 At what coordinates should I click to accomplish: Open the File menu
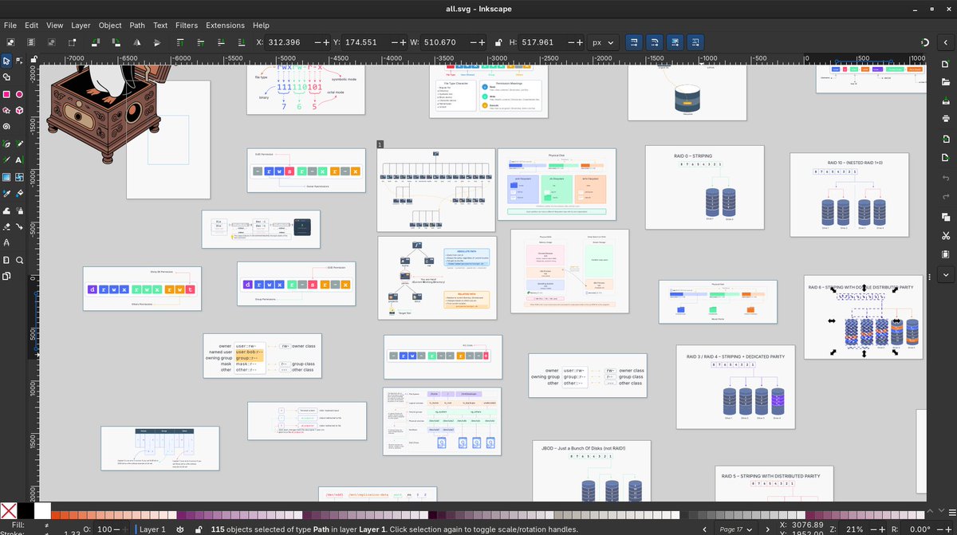(x=10, y=25)
